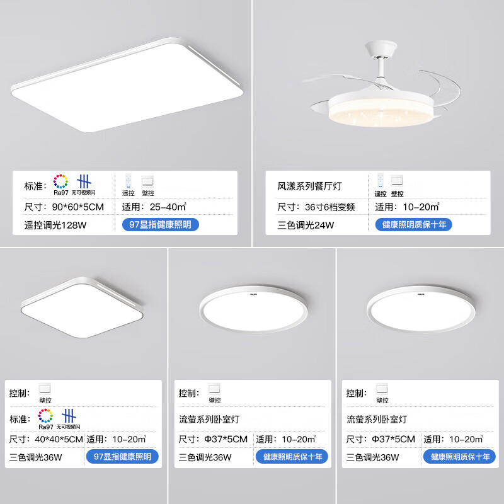Click 健康照明质保十年 badge under fan light

point(414,225)
